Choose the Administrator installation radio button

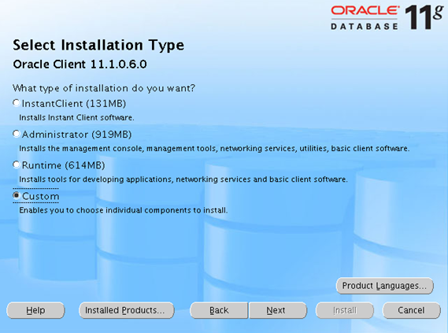(x=17, y=134)
